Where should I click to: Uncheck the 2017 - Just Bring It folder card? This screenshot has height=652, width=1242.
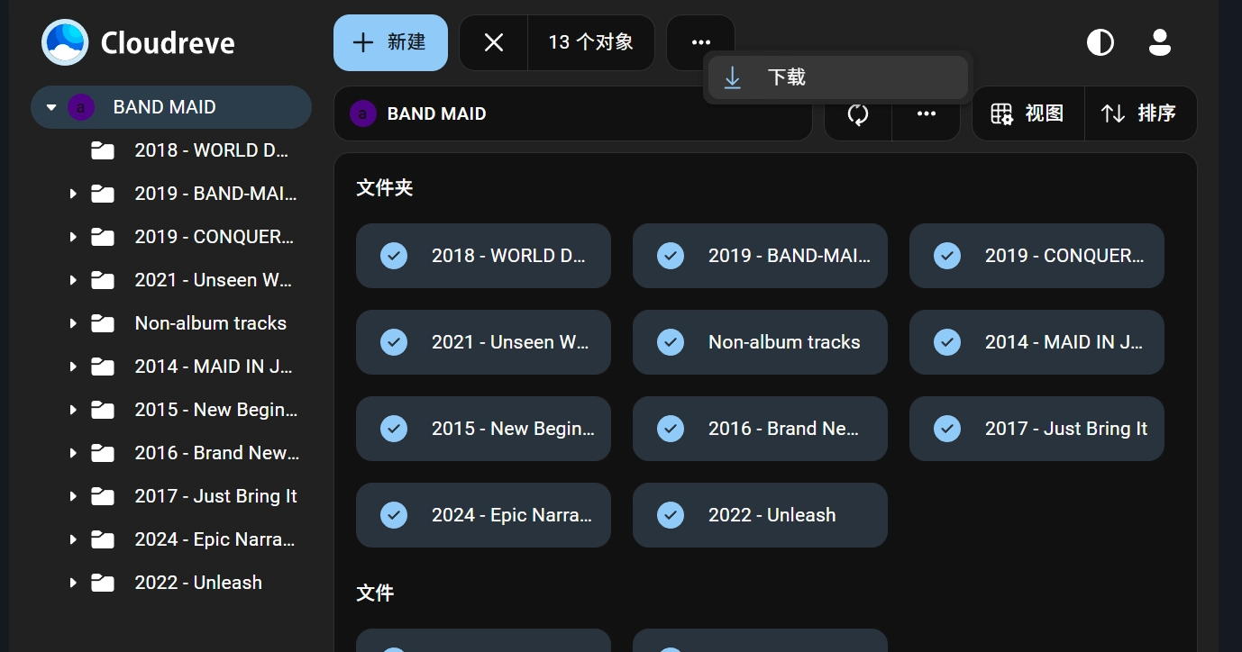947,429
